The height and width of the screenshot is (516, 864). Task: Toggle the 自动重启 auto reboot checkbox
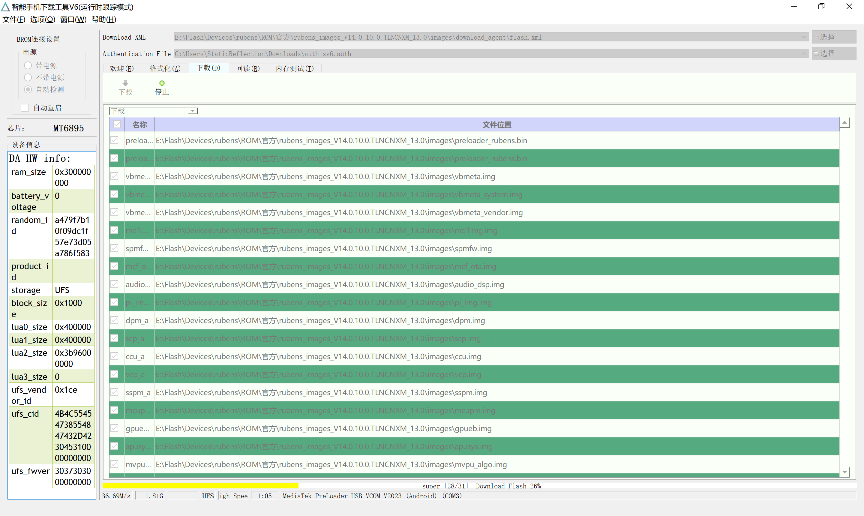(25, 108)
